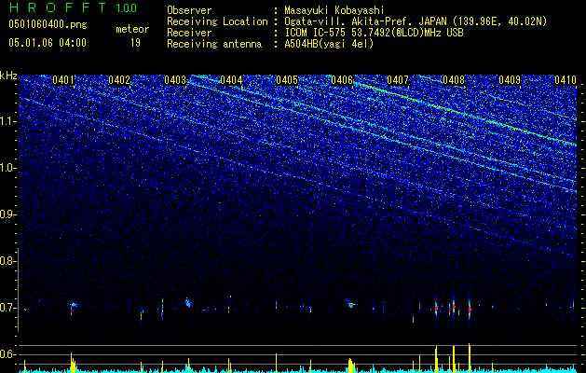Click the antenna A504HB(yagi 4el) text
The height and width of the screenshot is (373, 586).
point(329,44)
